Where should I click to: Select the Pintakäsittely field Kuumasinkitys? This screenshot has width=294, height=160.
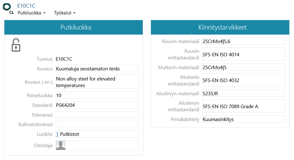click(243, 119)
